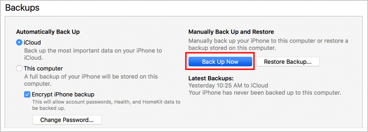Select the iCloud radio button
Image resolution: width=368 pixels, height=132 pixels.
point(19,42)
